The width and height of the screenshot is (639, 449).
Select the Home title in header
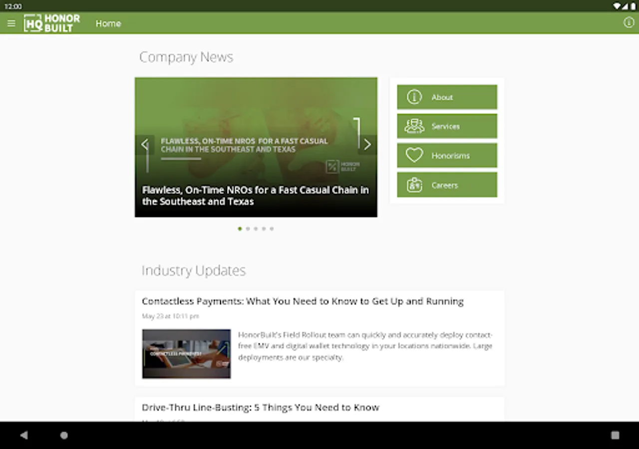pyautogui.click(x=108, y=23)
